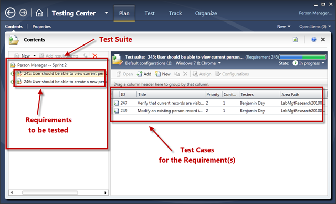Go to Home via house icon

point(39,13)
